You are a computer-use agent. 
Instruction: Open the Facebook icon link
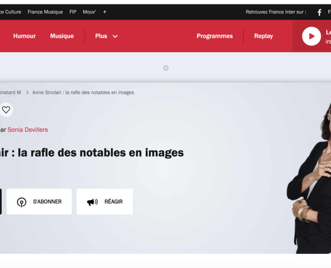(x=319, y=12)
